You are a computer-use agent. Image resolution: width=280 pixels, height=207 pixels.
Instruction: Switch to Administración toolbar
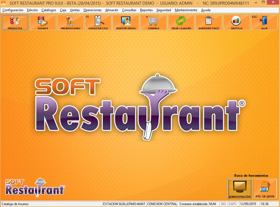[x=240, y=189]
